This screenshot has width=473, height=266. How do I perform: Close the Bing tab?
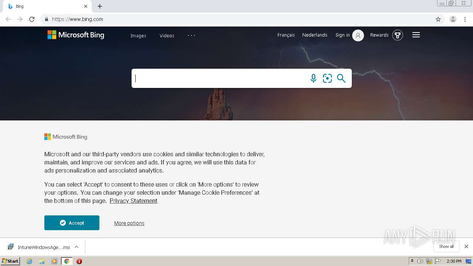click(x=86, y=6)
